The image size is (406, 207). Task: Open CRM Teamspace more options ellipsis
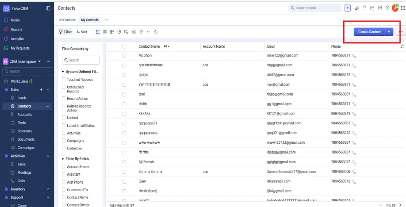48,61
